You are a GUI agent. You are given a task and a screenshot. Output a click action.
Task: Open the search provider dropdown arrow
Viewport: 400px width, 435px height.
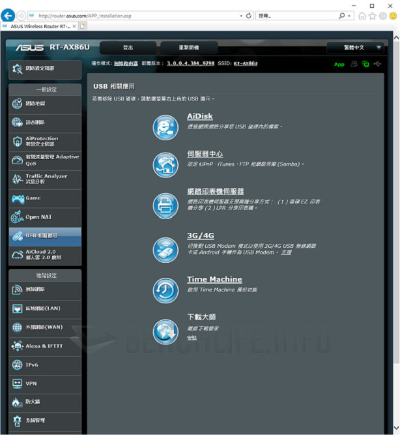pos(349,16)
